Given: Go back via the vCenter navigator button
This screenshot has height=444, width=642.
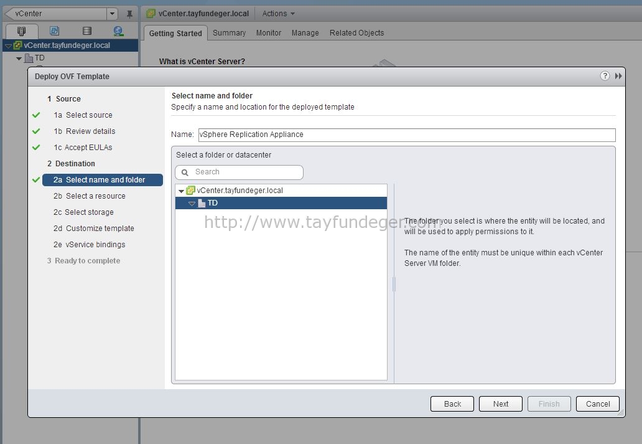Looking at the screenshot, I should tap(57, 14).
